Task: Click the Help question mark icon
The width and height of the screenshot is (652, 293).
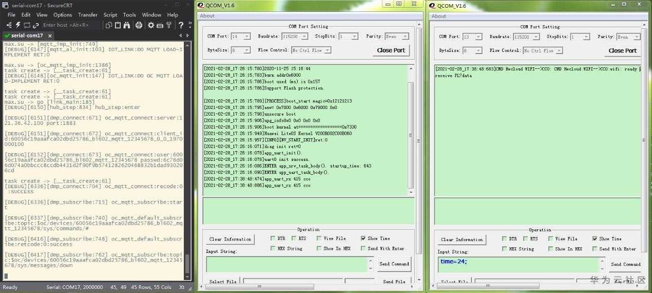Action: pos(181,25)
